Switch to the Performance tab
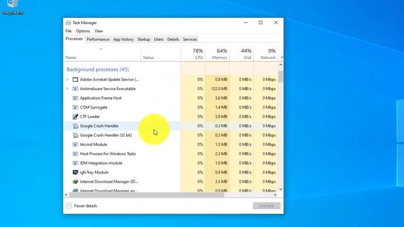Viewport: 404px width, 227px height. pyautogui.click(x=98, y=39)
